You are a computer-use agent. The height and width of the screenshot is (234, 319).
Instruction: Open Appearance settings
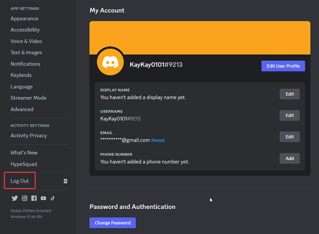click(x=25, y=19)
